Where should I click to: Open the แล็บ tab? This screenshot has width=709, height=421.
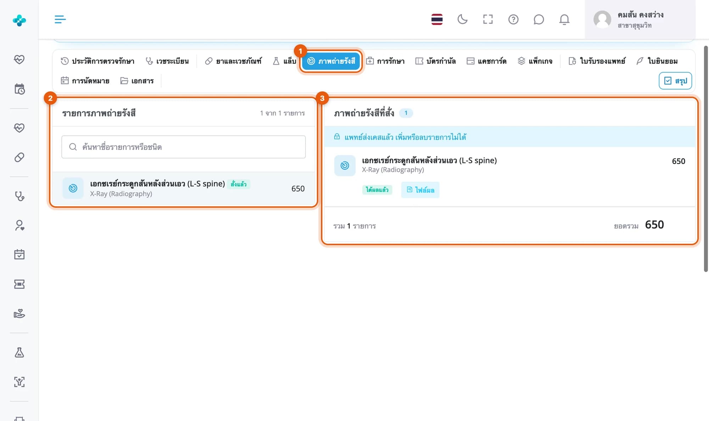point(284,61)
